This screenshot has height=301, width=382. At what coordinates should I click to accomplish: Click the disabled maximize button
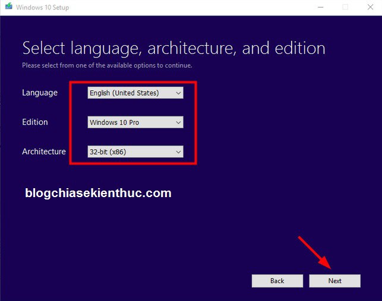point(345,7)
